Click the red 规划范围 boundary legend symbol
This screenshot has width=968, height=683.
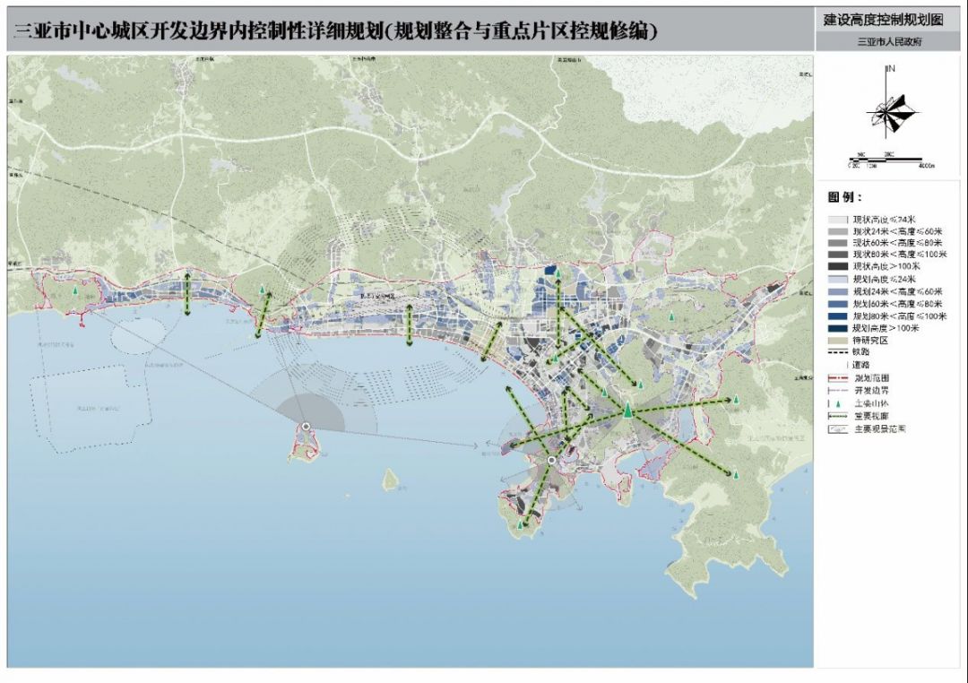835,378
